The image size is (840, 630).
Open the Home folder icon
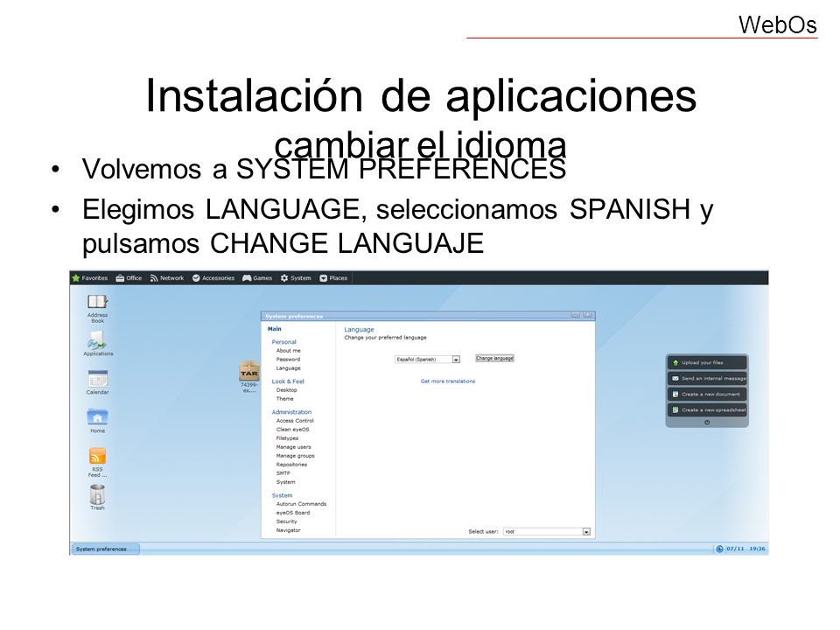(x=97, y=421)
